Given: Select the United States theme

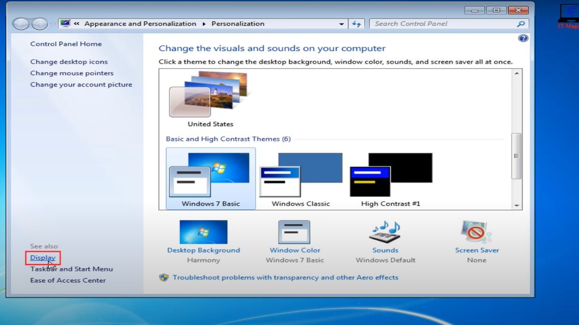Looking at the screenshot, I should point(210,100).
